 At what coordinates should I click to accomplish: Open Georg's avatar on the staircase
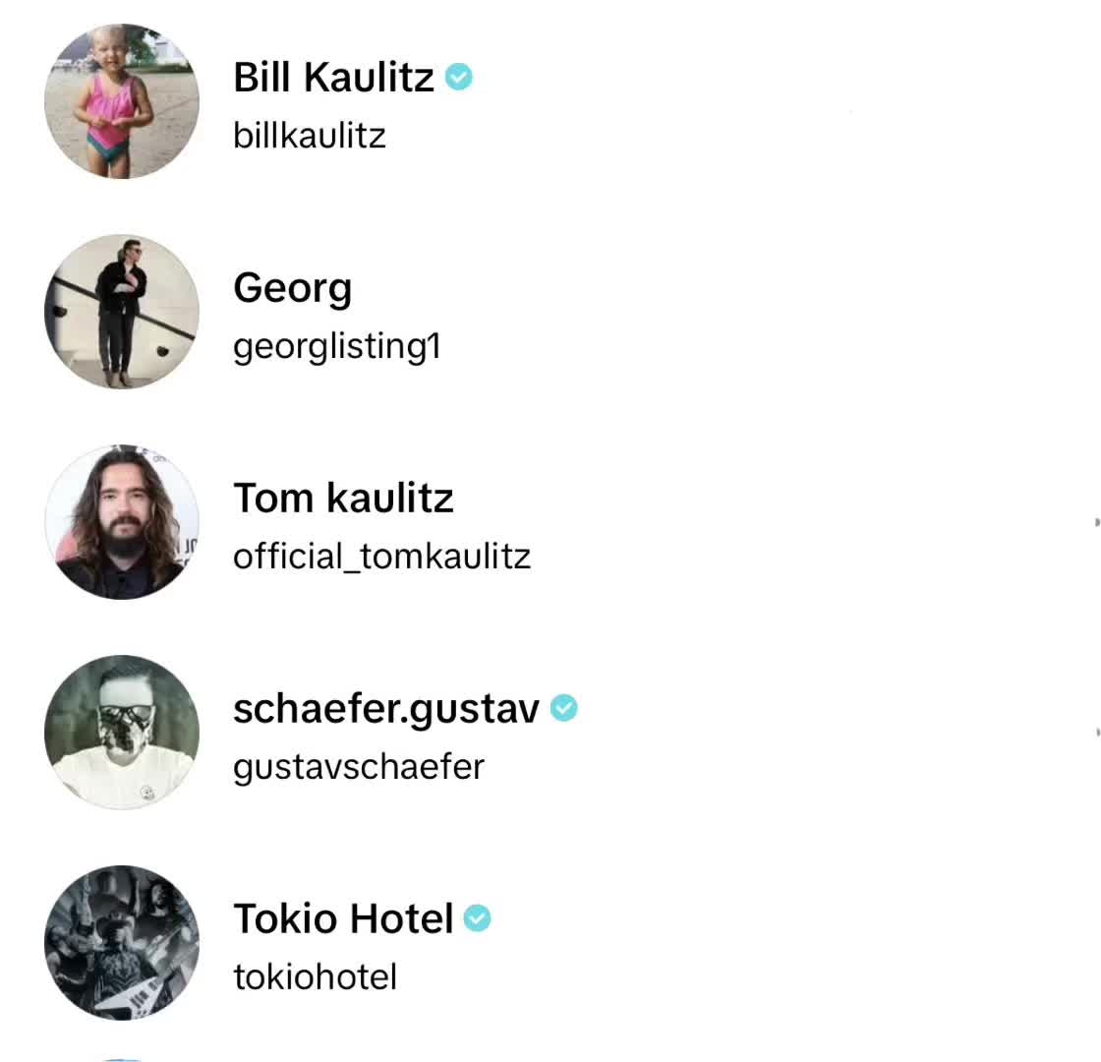coord(122,311)
